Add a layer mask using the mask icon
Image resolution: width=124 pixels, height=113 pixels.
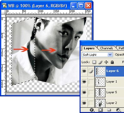click(x=100, y=110)
